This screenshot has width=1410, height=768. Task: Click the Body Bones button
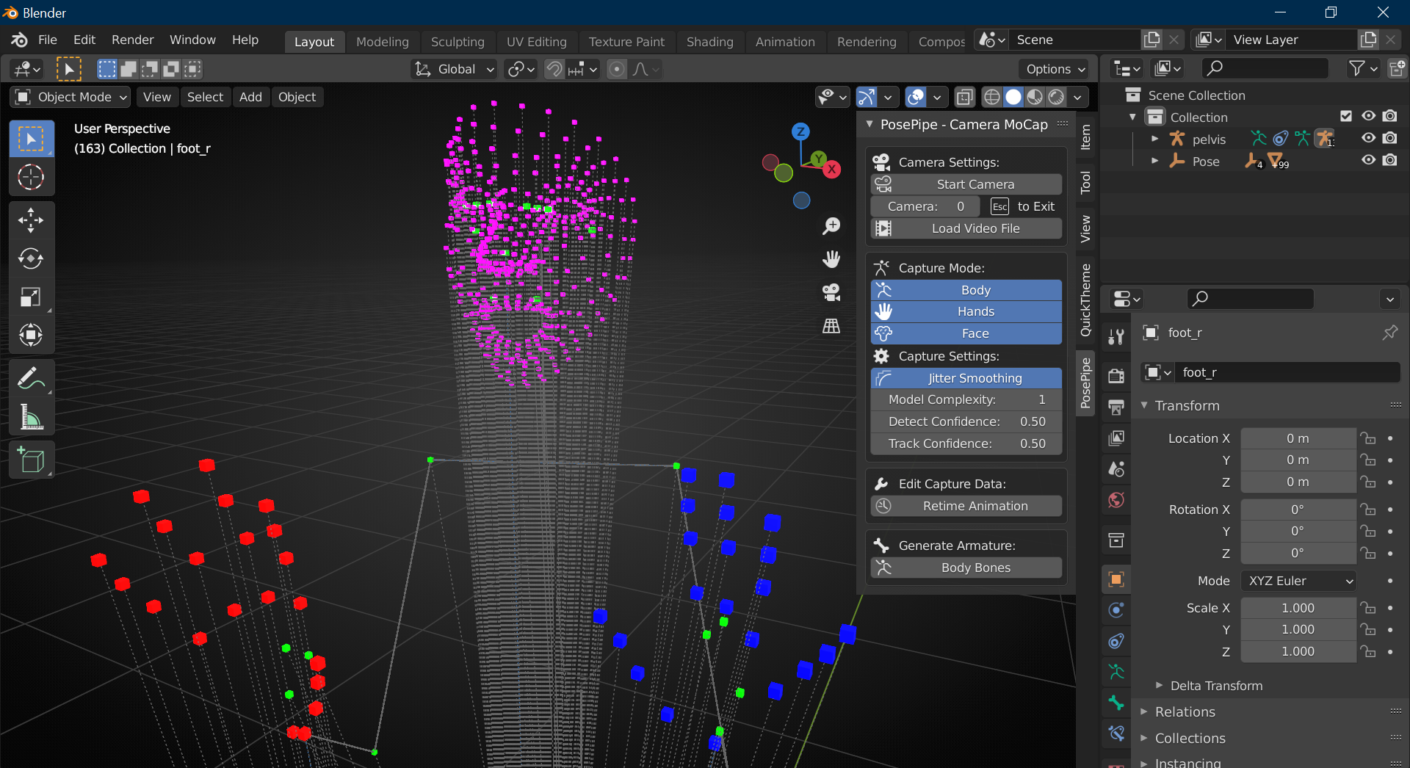pyautogui.click(x=966, y=568)
